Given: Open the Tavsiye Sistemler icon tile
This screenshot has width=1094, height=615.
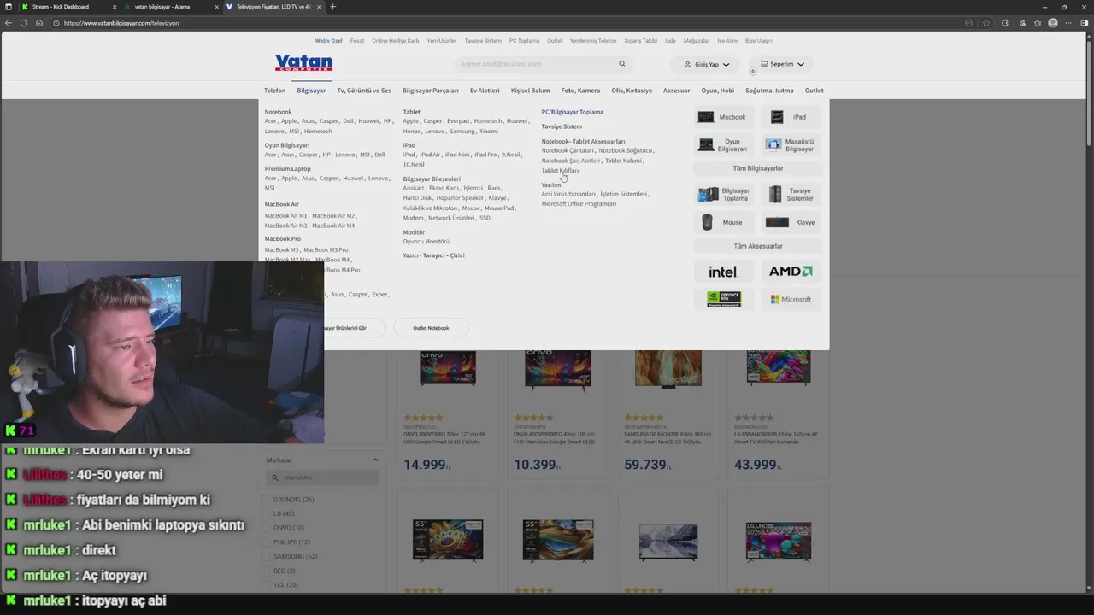Looking at the screenshot, I should point(791,195).
